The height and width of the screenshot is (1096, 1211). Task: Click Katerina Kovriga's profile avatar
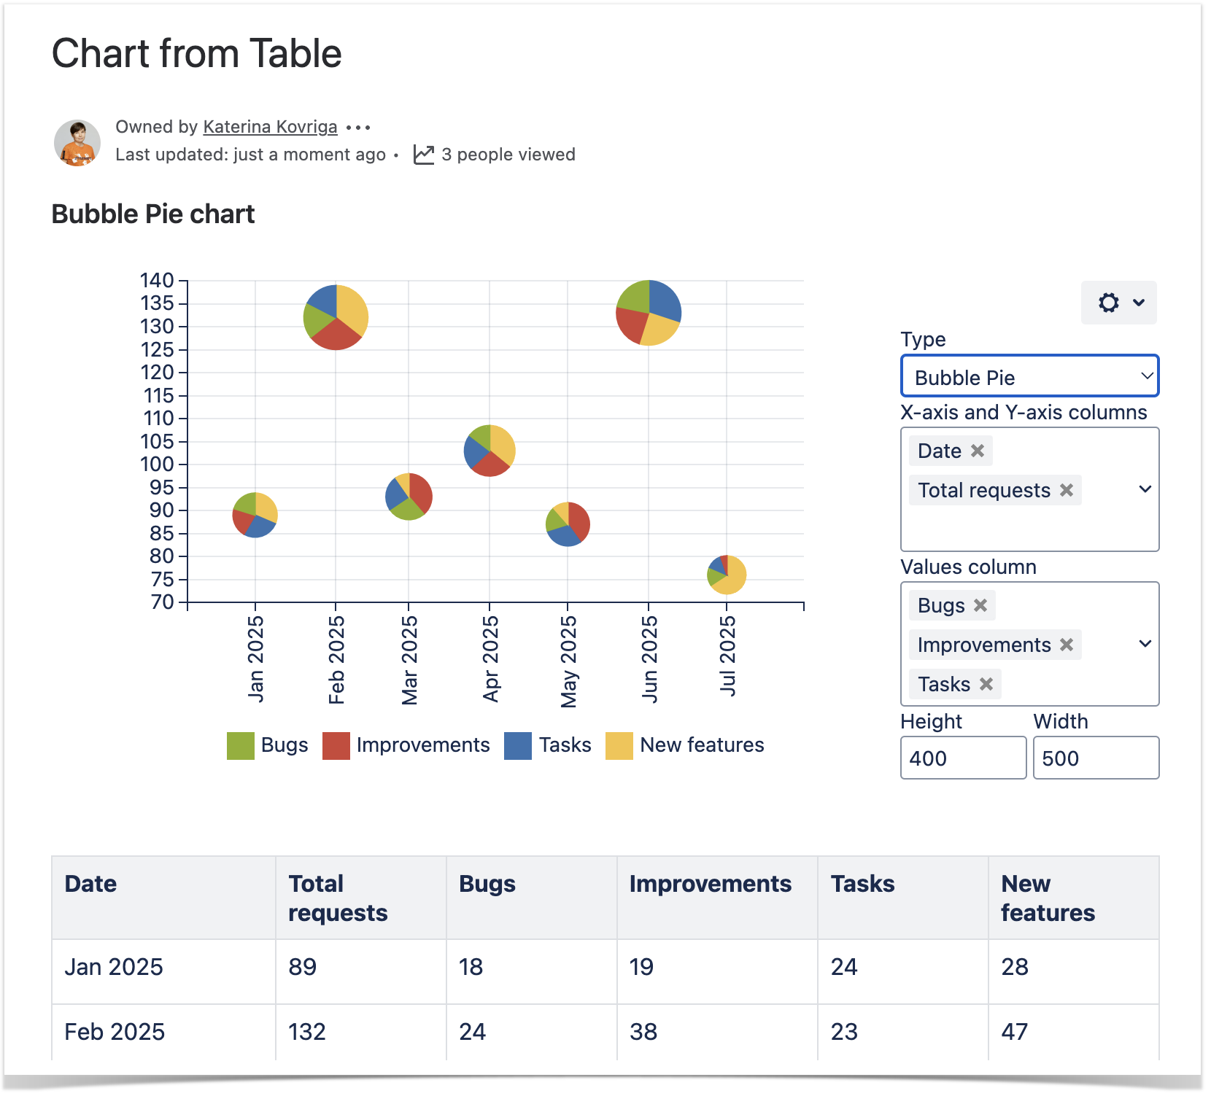point(77,143)
